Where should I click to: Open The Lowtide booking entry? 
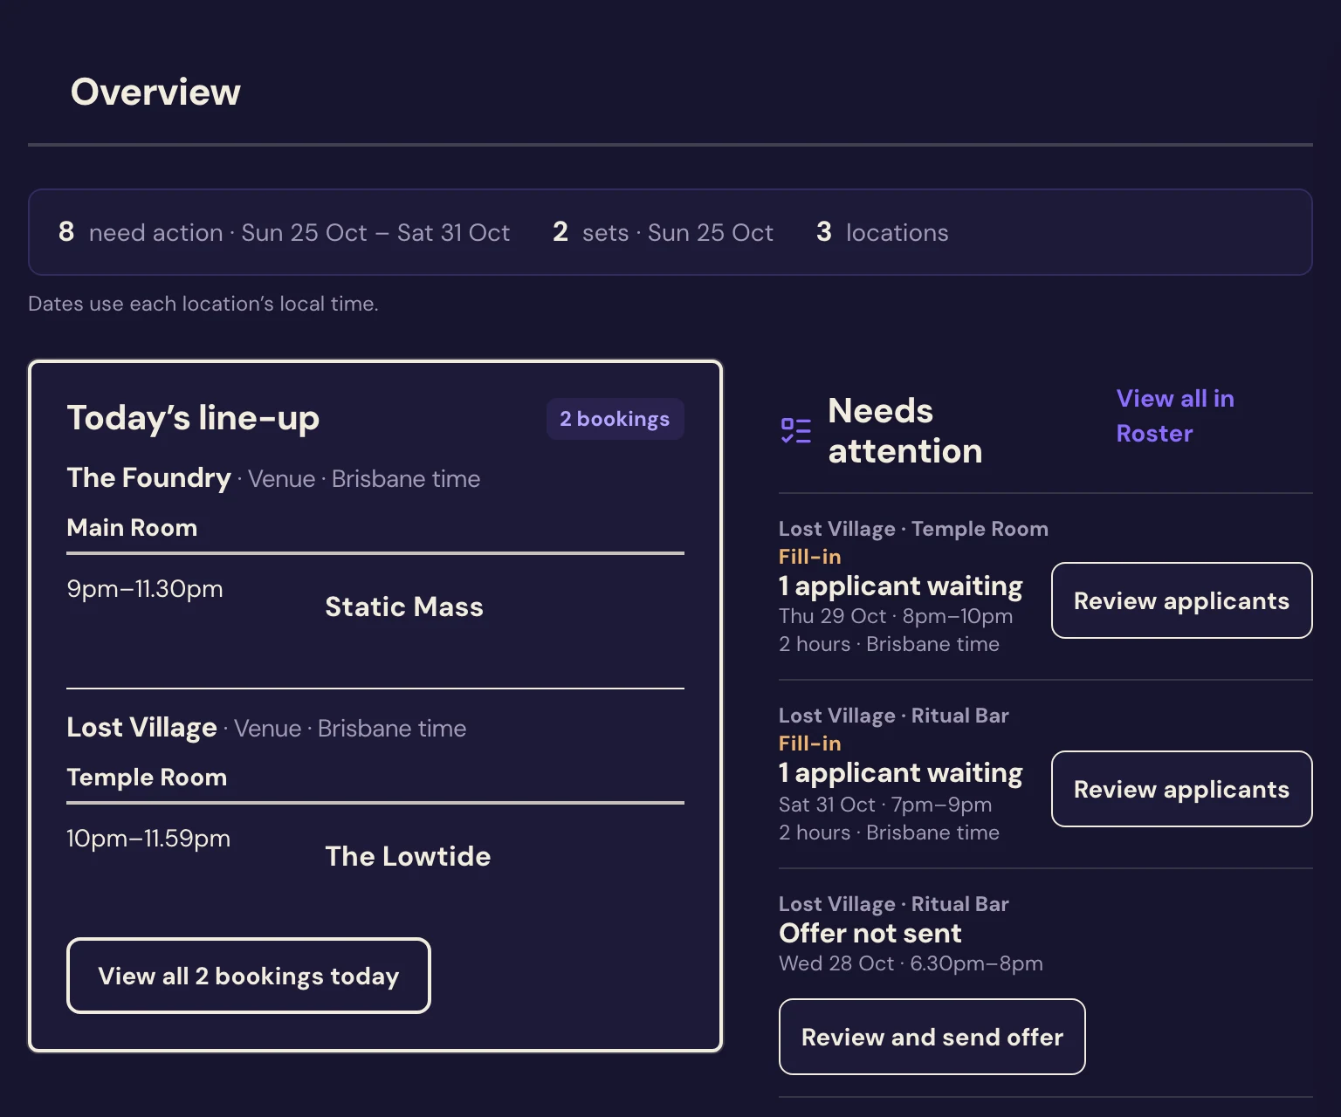(408, 856)
